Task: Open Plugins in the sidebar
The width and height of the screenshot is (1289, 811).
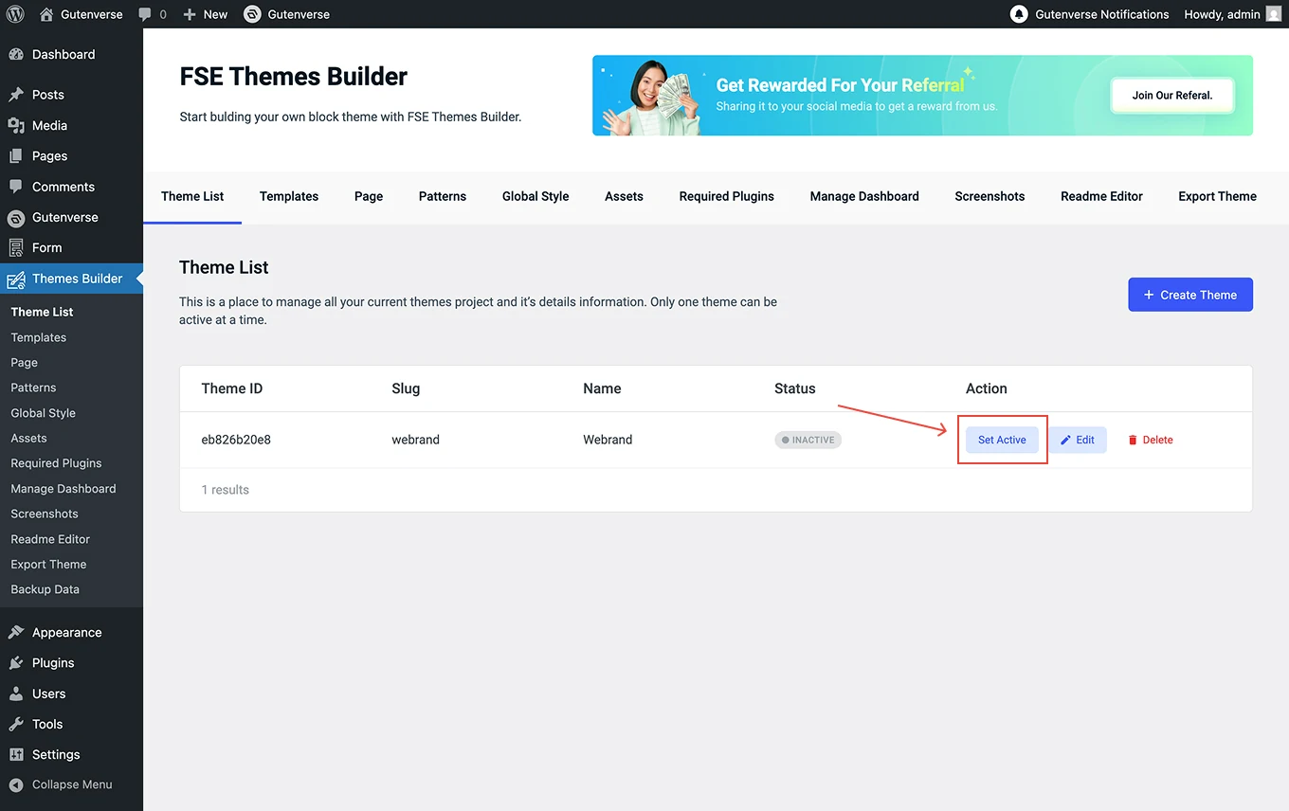Action: 53,663
